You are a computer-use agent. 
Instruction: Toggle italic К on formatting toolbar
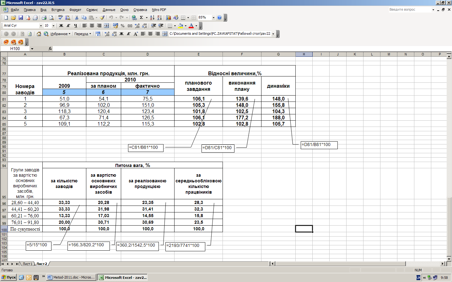[x=68, y=26]
